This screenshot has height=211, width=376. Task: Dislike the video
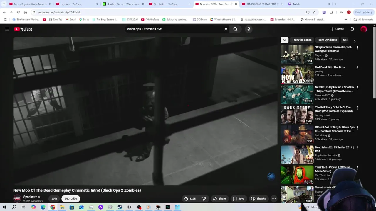204,198
